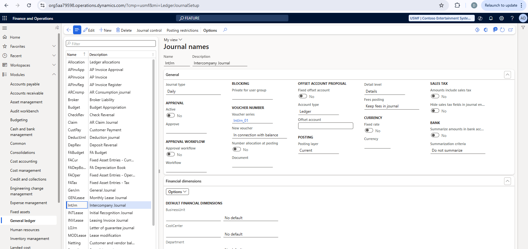Toggle Hide sales tax fields switch
Image resolution: width=528 pixels, height=249 pixels.
tap(435, 111)
